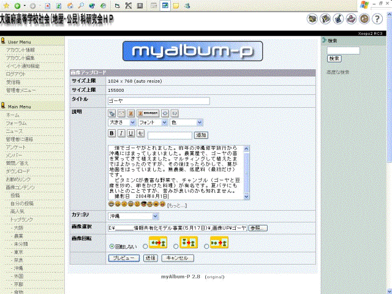Select the first rotation image radio option
The image size is (392, 294).
145,246
